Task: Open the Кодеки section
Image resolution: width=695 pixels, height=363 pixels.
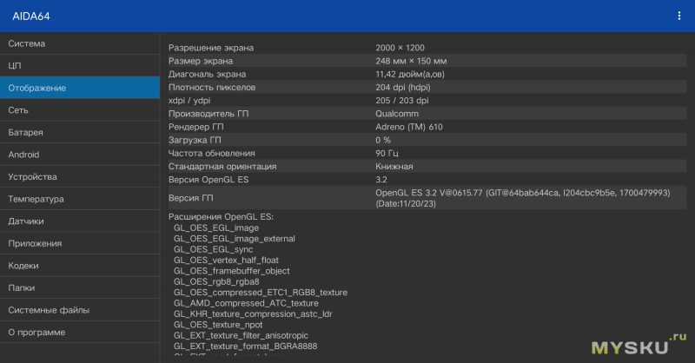Action: [x=80, y=266]
